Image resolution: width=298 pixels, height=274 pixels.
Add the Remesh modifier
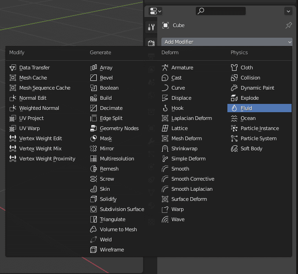(105, 169)
